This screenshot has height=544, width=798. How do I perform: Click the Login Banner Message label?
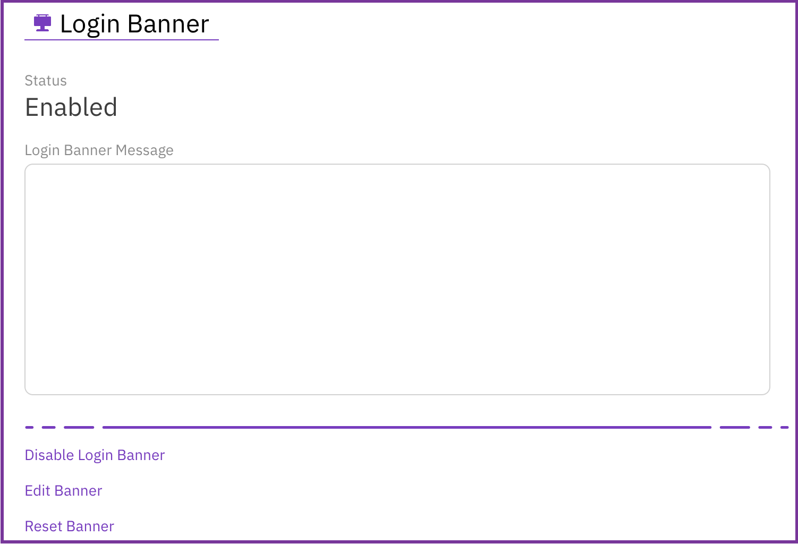[x=99, y=150]
